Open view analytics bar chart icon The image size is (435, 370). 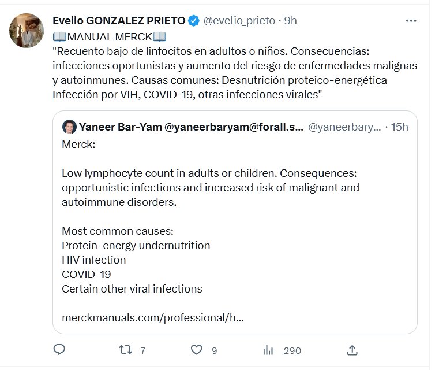tap(268, 349)
